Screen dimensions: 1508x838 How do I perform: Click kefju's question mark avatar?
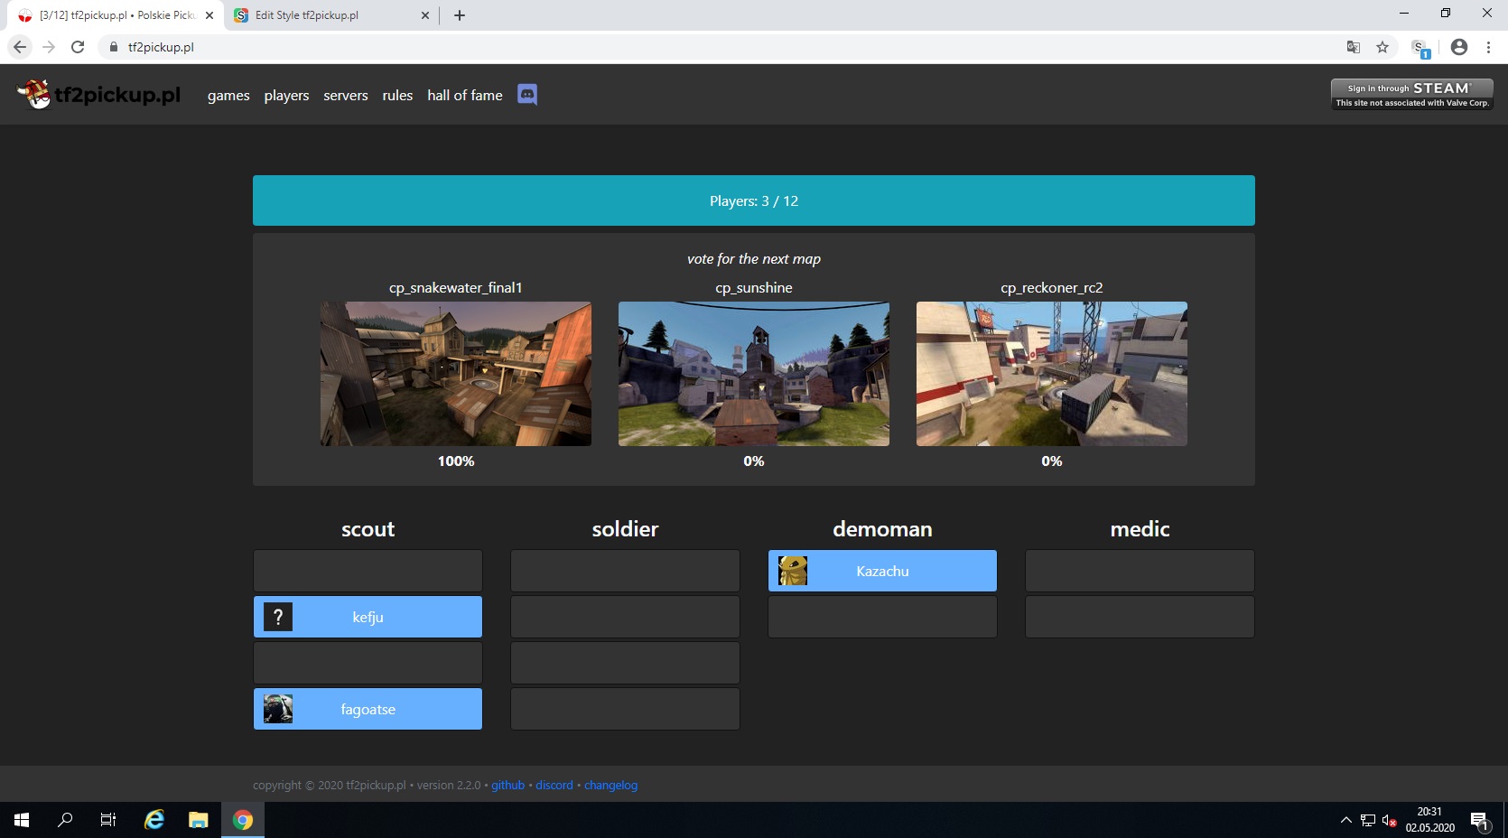click(x=278, y=617)
